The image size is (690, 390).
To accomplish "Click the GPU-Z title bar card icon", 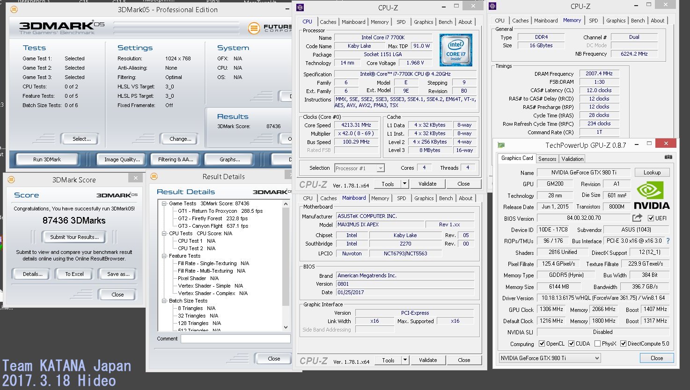I will coord(501,145).
